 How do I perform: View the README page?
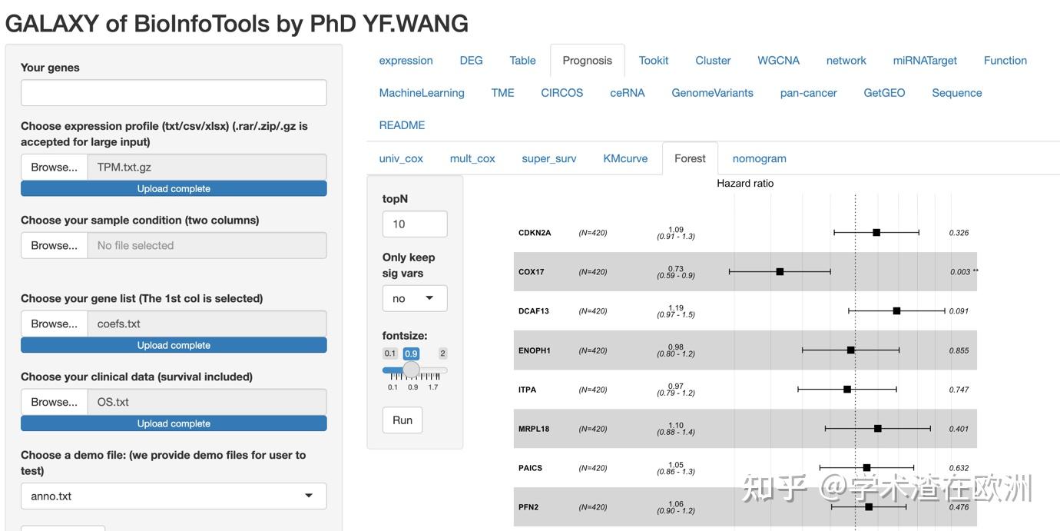coord(400,124)
